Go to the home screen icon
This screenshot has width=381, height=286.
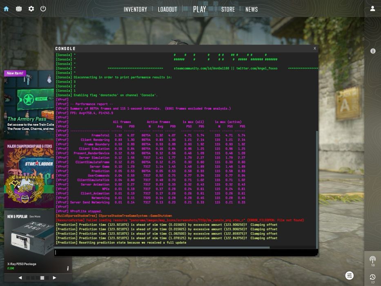point(6,9)
